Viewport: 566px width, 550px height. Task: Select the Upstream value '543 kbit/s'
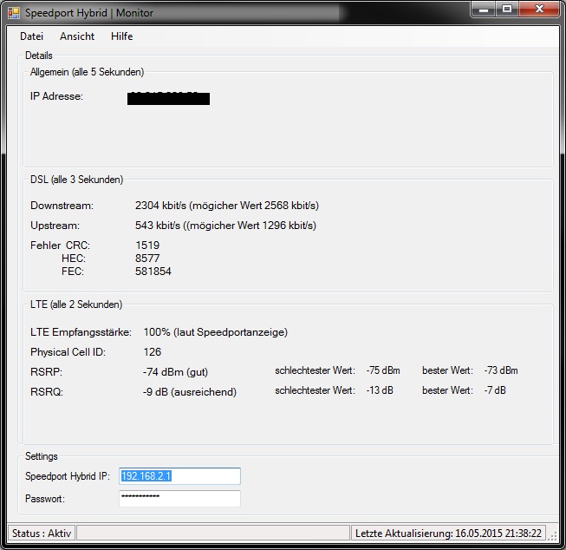click(x=158, y=226)
